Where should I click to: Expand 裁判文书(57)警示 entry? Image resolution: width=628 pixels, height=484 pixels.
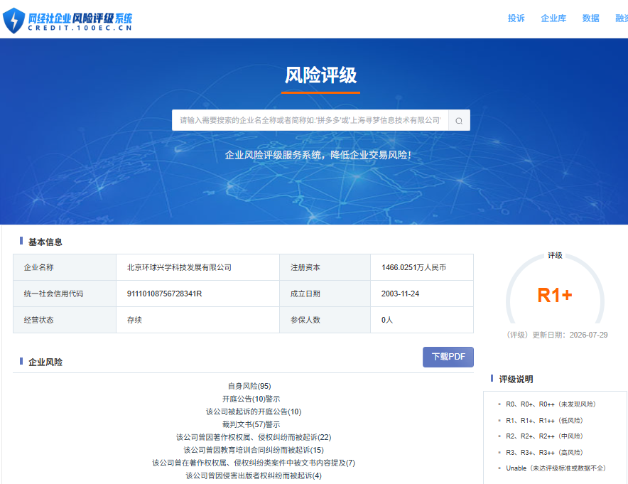(251, 424)
